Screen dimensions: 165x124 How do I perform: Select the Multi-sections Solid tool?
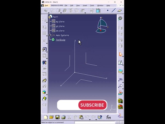(x=44, y=99)
